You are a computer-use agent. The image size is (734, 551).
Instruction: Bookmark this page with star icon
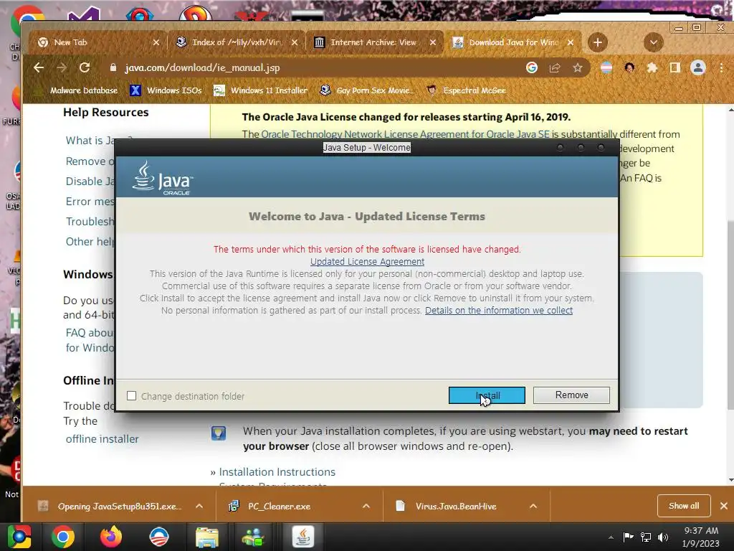tap(578, 68)
